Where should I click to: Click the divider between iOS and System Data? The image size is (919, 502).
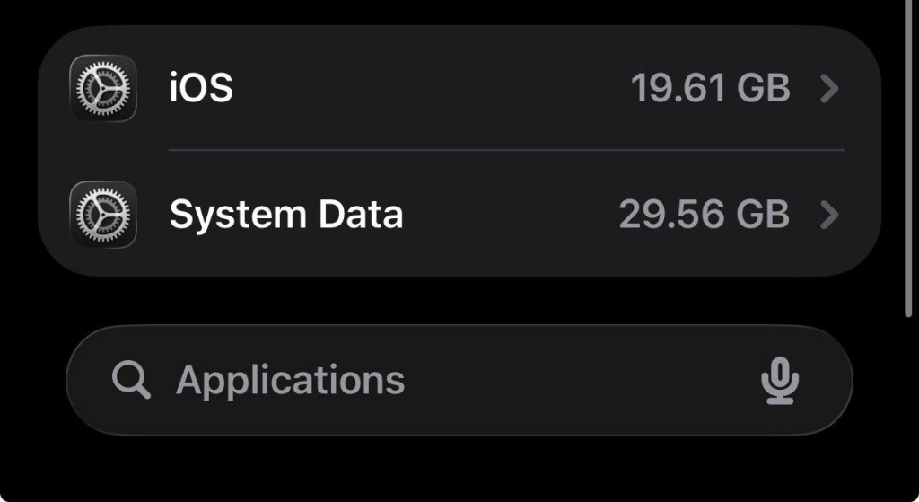coord(505,150)
